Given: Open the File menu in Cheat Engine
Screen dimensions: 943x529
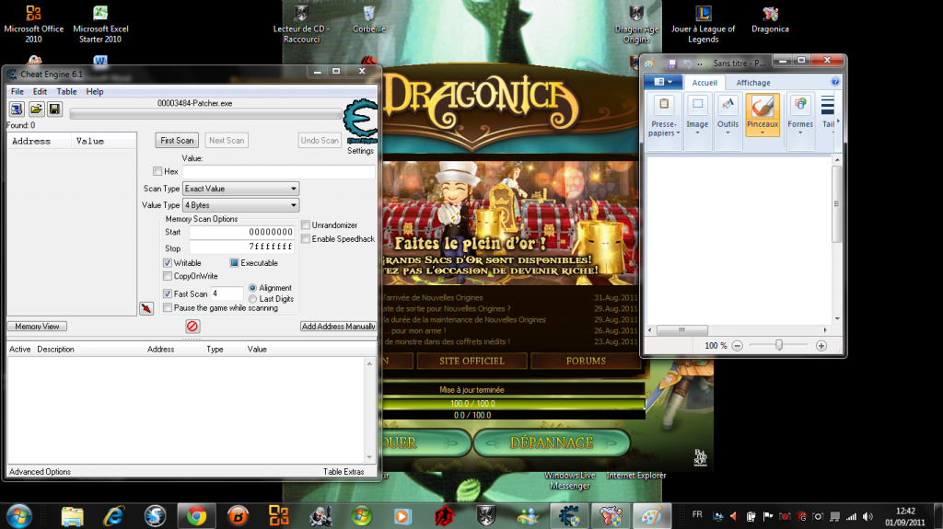Looking at the screenshot, I should click(x=17, y=91).
